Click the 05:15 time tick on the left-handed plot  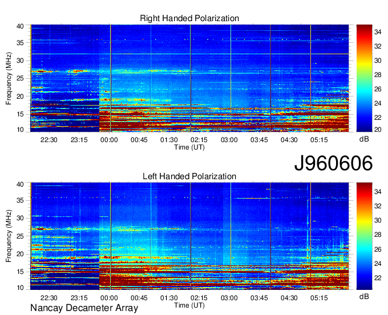(x=319, y=298)
